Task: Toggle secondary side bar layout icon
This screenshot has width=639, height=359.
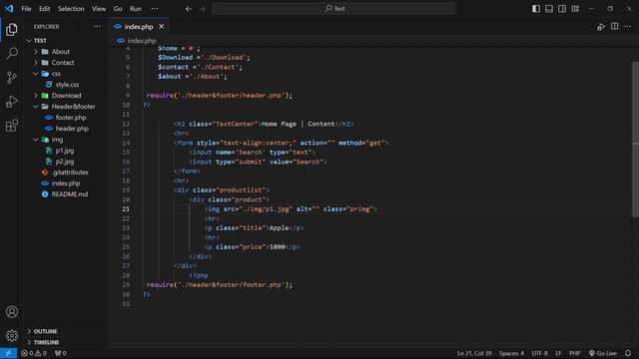Action: [x=562, y=9]
